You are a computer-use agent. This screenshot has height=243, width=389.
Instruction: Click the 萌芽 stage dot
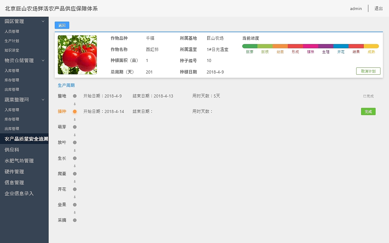75,127
